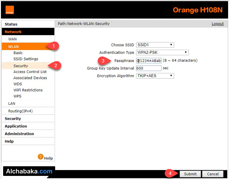
Task: Open the WAN menu item
Action: click(12, 39)
